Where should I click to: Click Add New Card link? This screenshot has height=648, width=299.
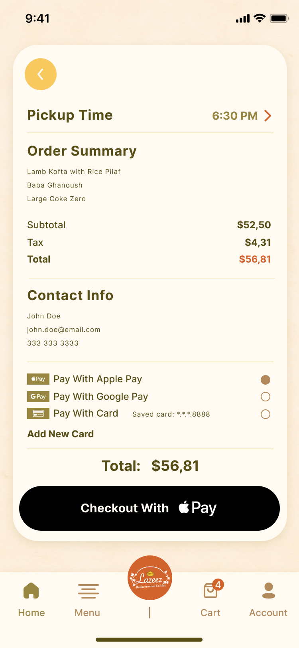(x=61, y=434)
